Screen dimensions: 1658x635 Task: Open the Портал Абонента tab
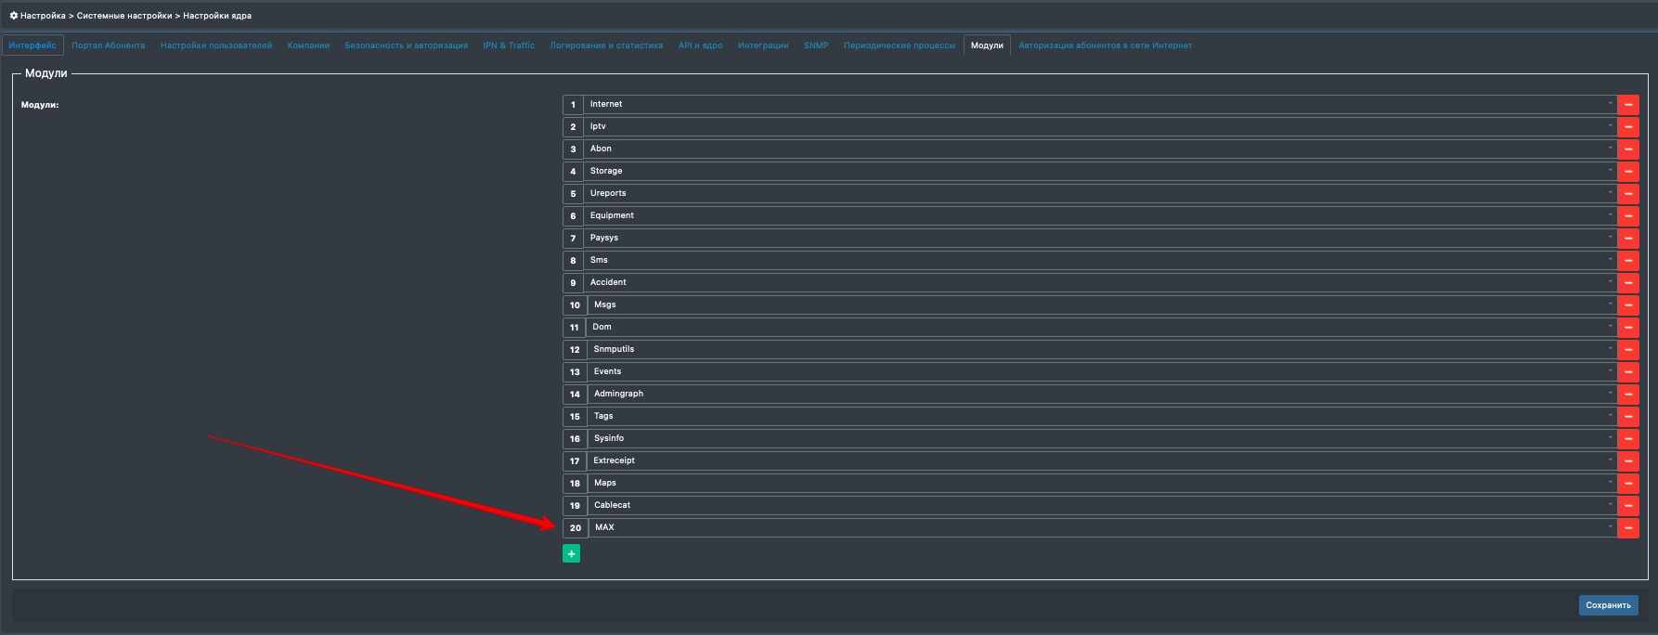point(108,45)
